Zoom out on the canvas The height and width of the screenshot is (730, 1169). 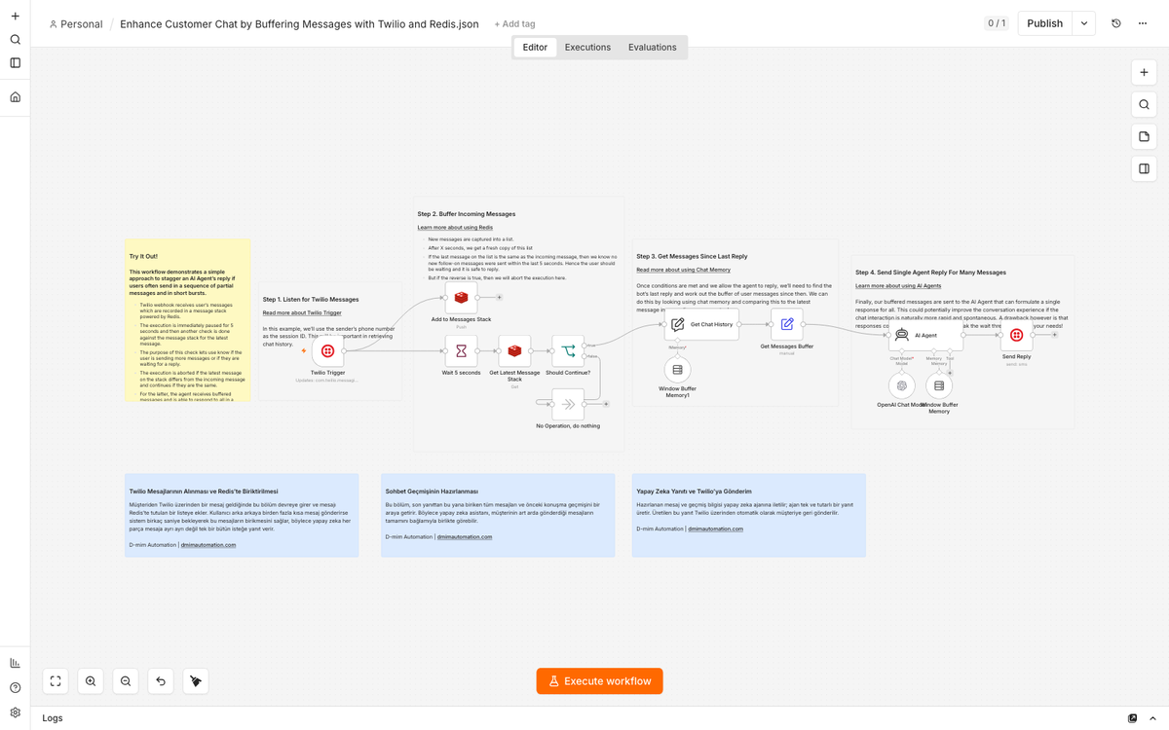click(x=126, y=681)
